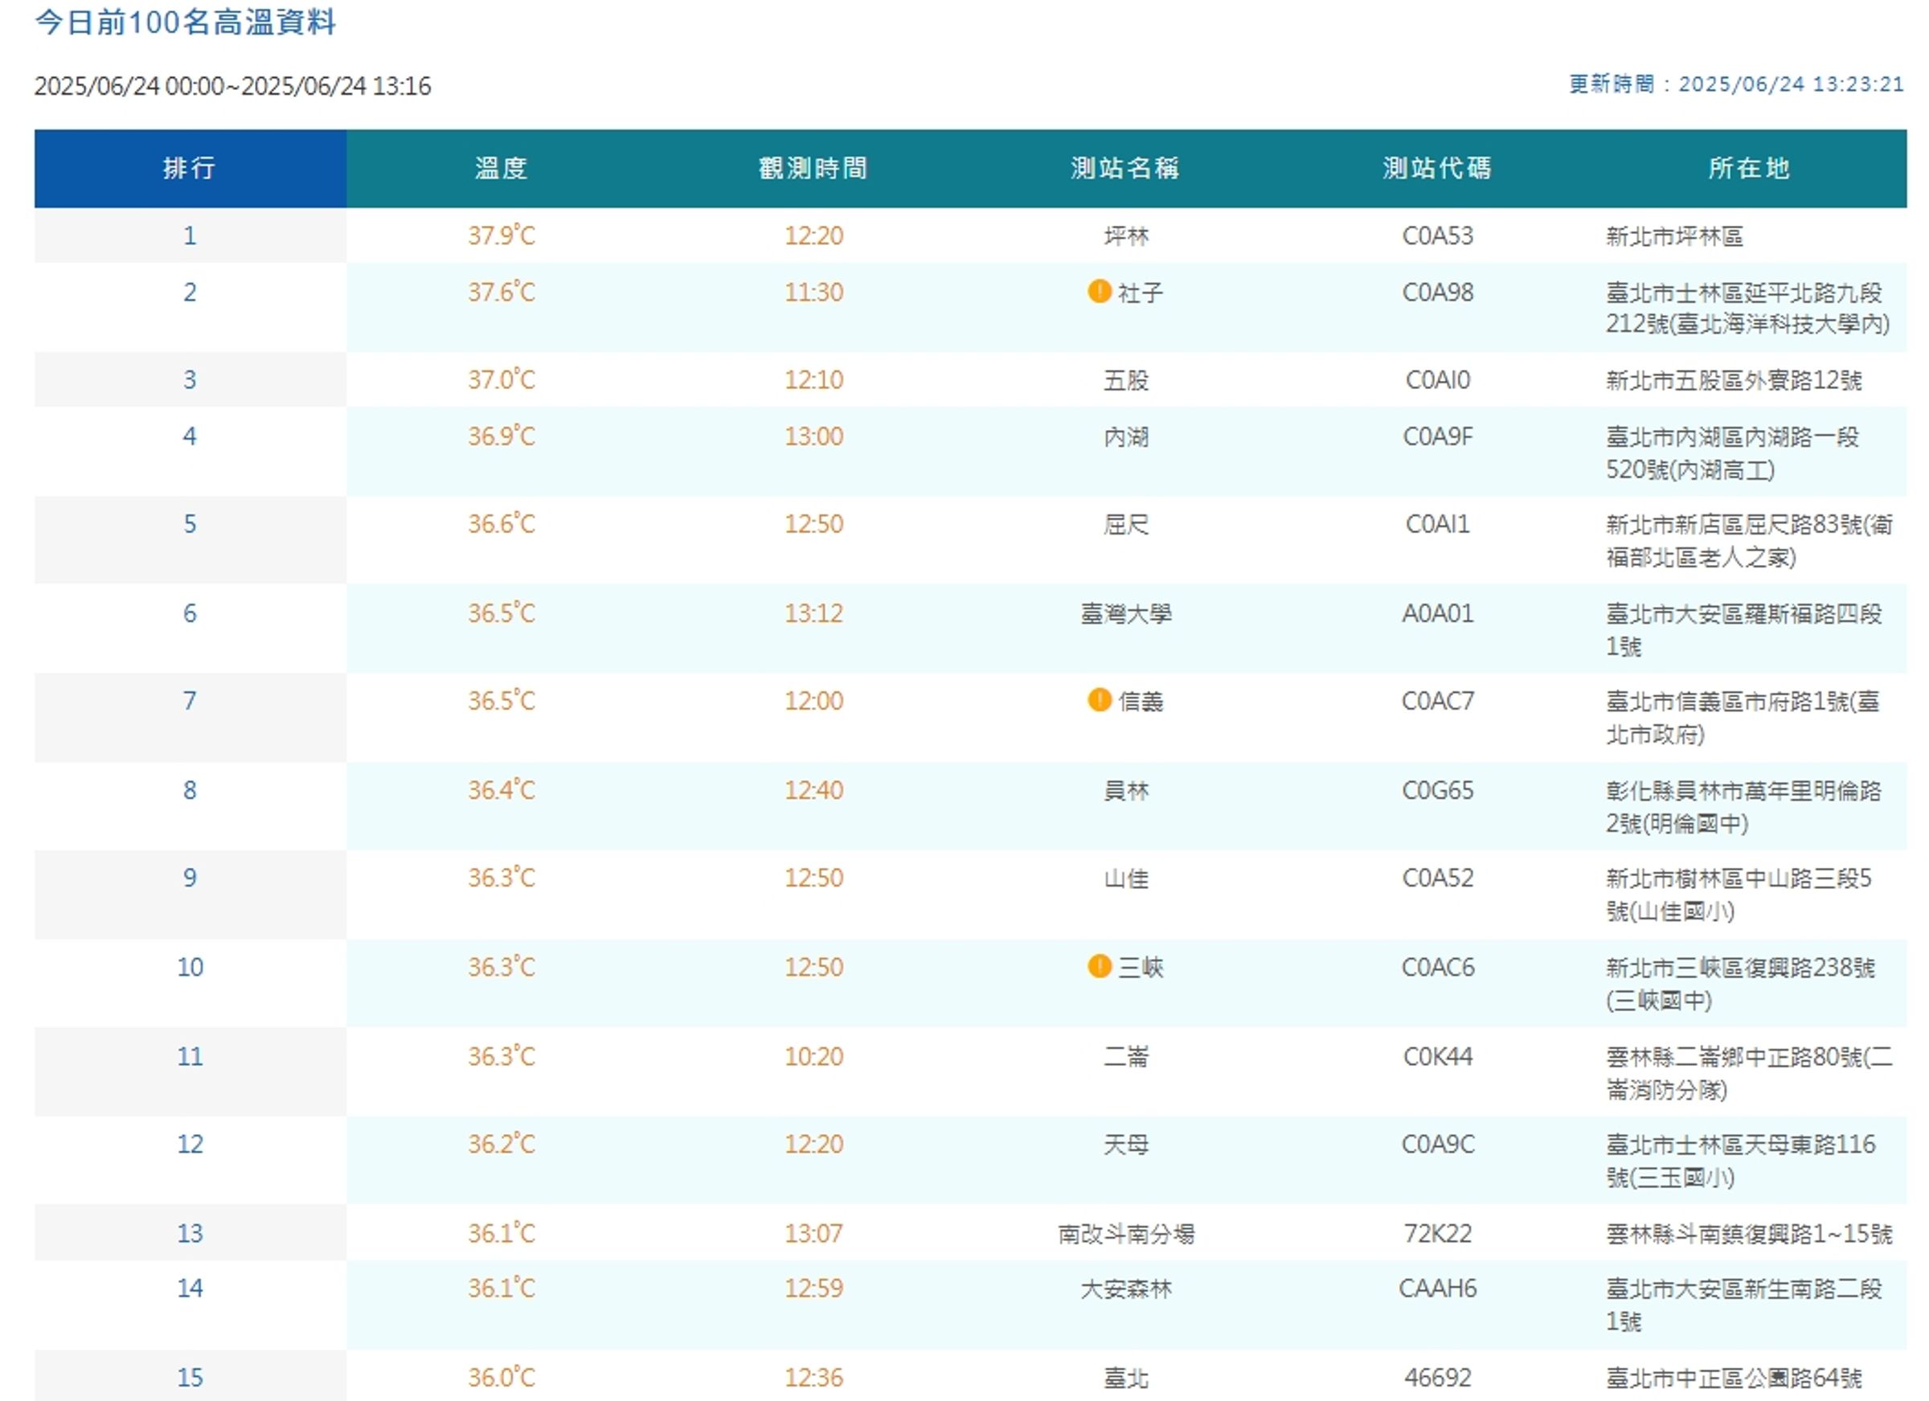Viewport: 1929px width, 1401px height.
Task: Click the location text 新北市坪林區
Action: [x=1674, y=236]
